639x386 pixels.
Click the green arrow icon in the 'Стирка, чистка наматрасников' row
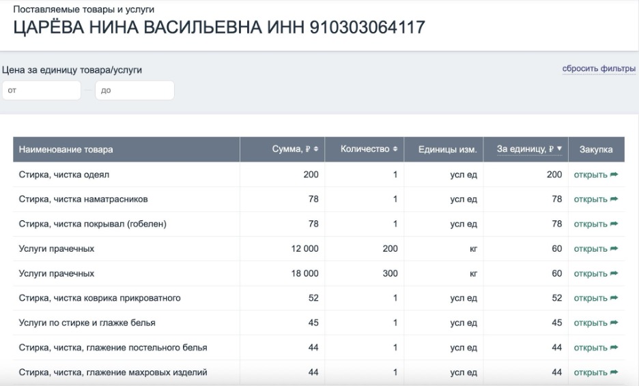click(614, 199)
